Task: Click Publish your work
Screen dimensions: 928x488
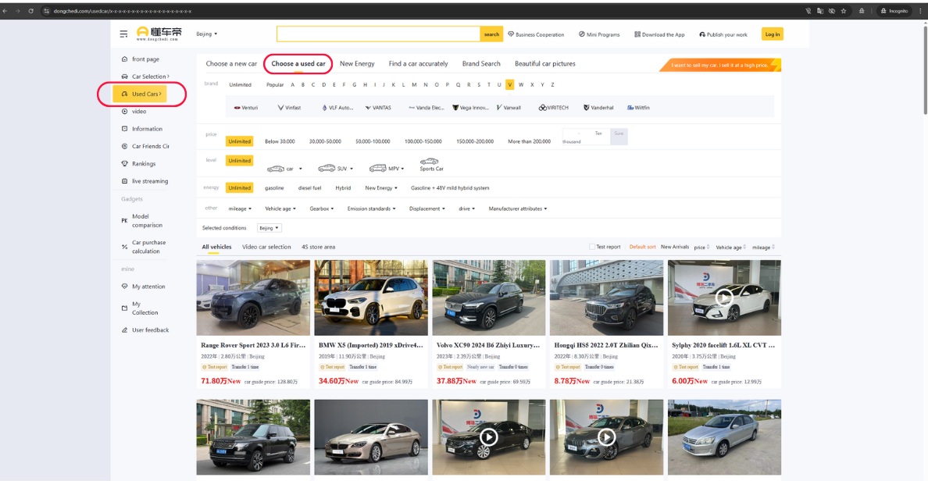Action: point(723,34)
